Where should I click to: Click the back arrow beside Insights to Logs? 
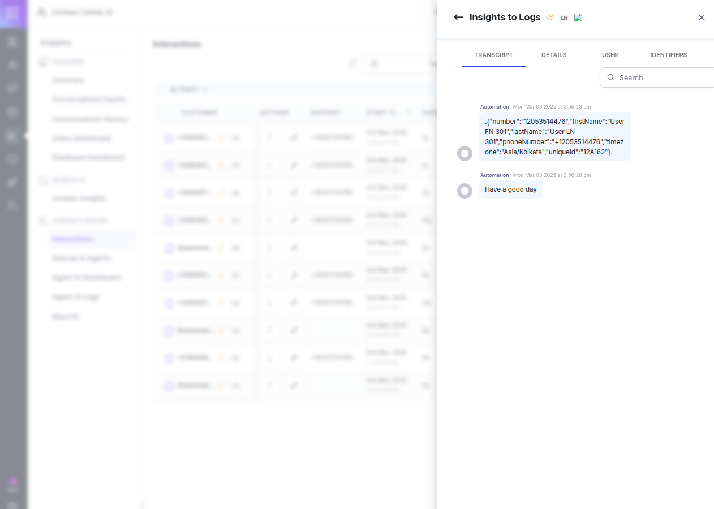[x=458, y=18]
